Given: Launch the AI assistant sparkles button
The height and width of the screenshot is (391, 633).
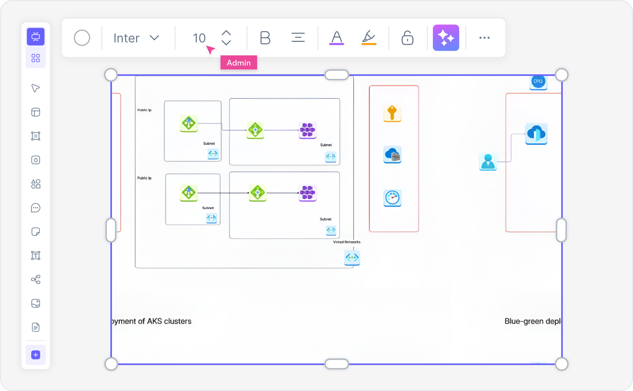Looking at the screenshot, I should pos(446,38).
